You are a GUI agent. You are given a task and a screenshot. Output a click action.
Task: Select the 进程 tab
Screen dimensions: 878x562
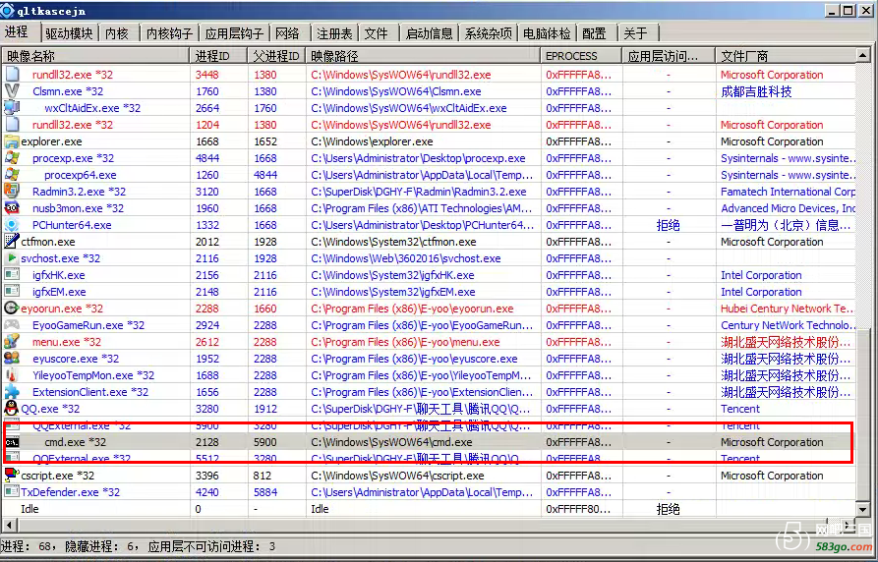coord(17,31)
